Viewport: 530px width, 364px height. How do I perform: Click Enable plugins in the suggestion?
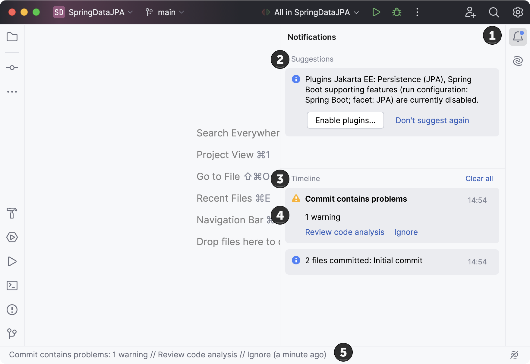[345, 120]
